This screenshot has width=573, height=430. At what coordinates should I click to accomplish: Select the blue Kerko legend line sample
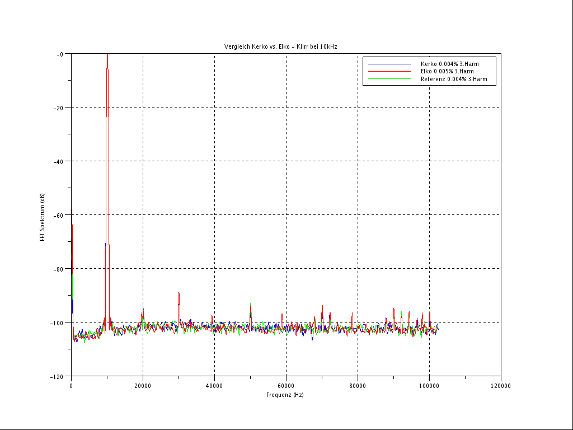tap(389, 64)
